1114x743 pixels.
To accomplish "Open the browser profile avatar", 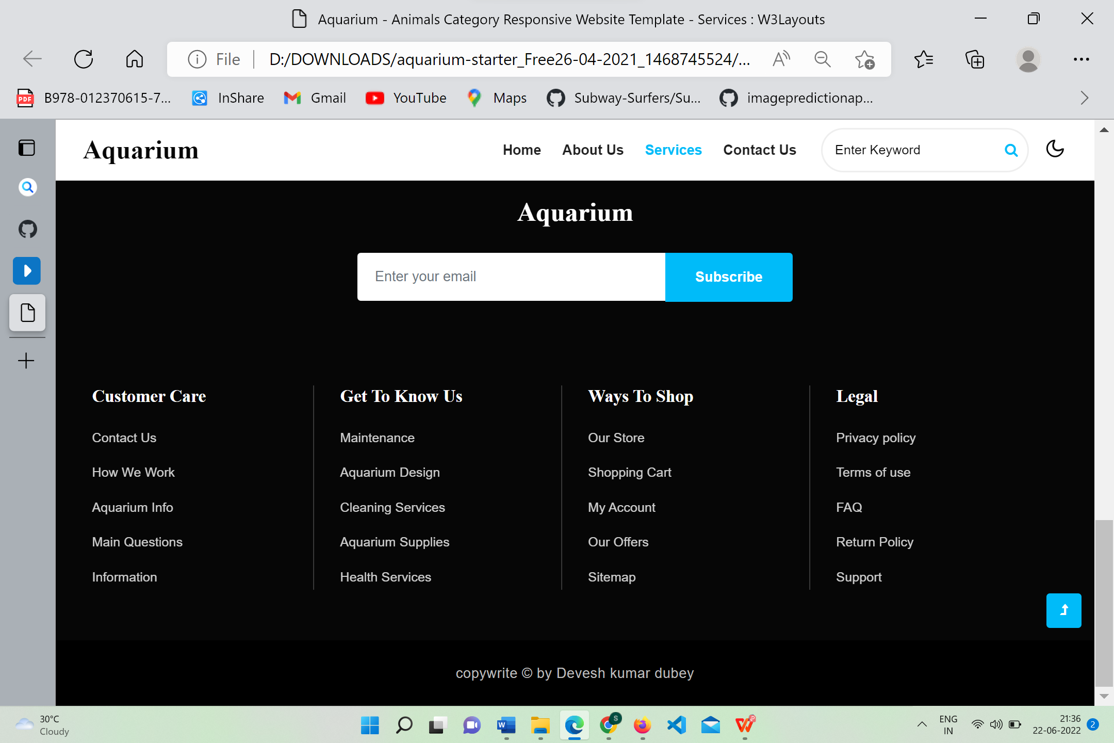I will [x=1028, y=59].
